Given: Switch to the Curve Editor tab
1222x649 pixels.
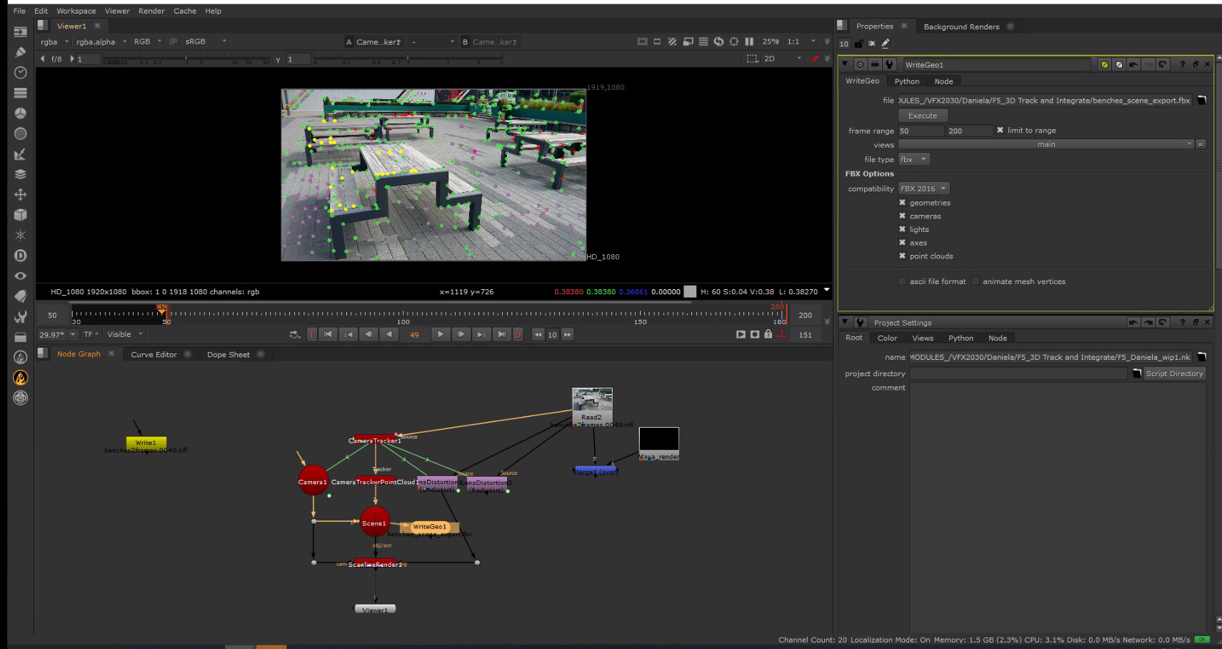Looking at the screenshot, I should coord(154,354).
